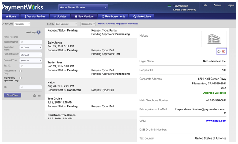Open the Request Status Show All dropdown
This screenshot has height=144, width=238.
[x=31, y=55]
